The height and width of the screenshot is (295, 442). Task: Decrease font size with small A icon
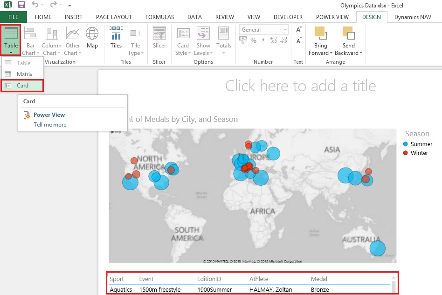[x=298, y=41]
